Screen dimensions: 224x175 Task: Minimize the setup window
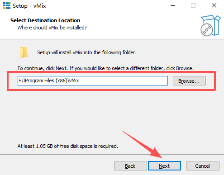tap(173, 6)
